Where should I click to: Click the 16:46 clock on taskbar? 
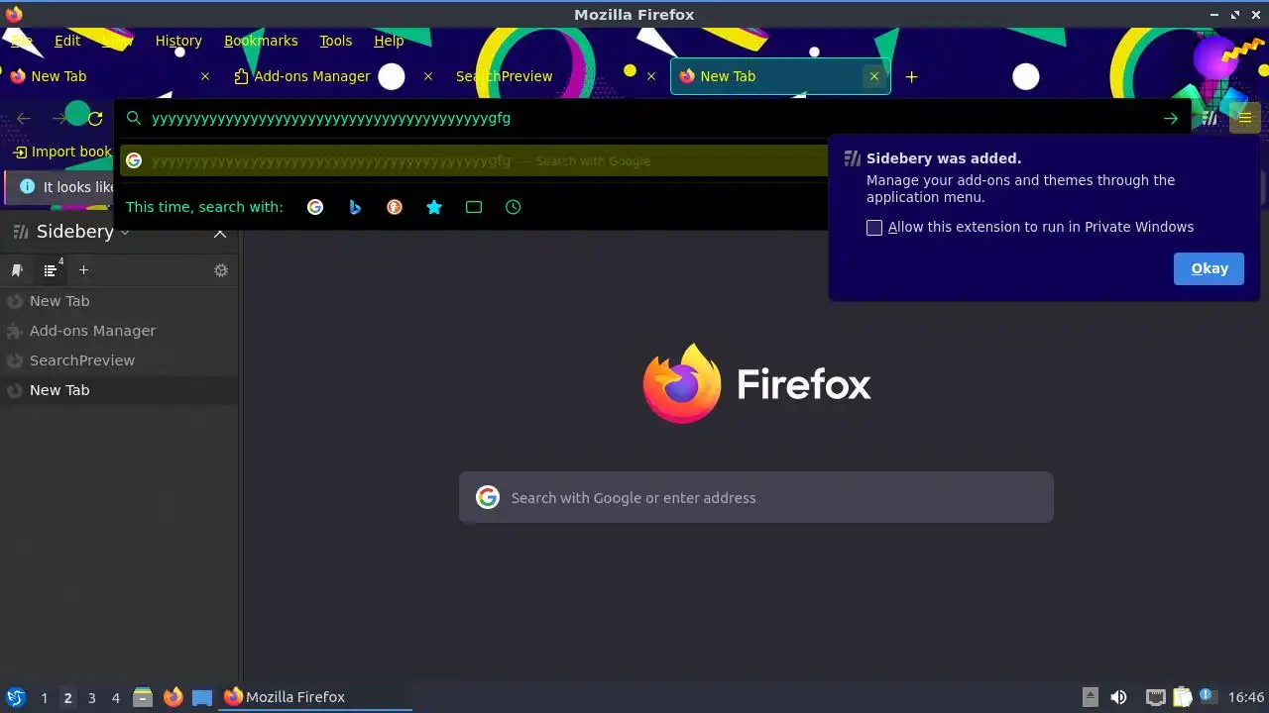[x=1245, y=697]
